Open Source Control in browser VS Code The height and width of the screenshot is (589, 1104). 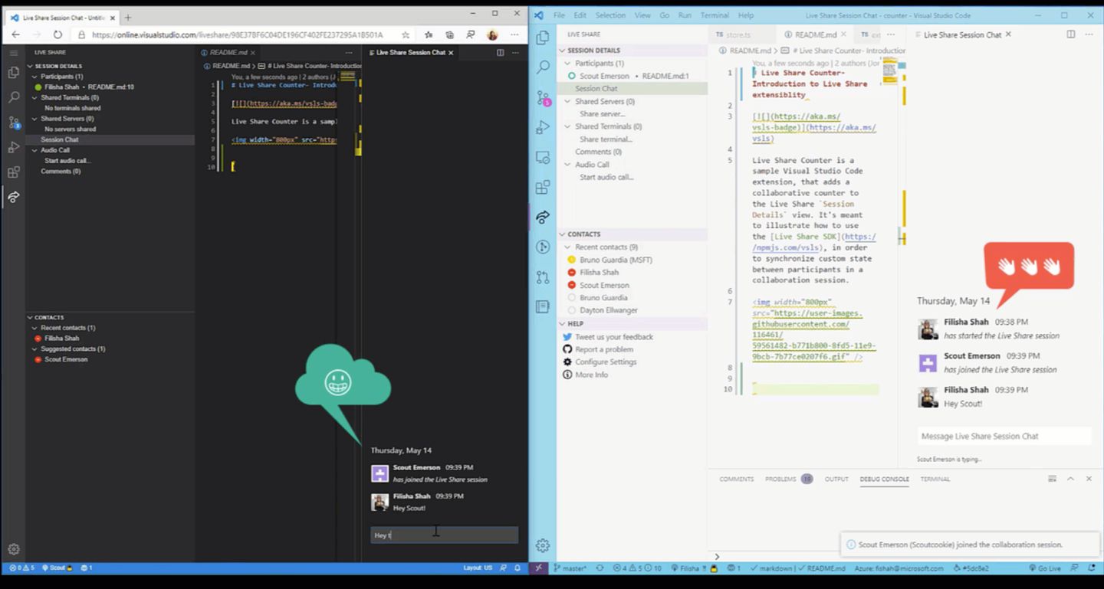coord(13,123)
